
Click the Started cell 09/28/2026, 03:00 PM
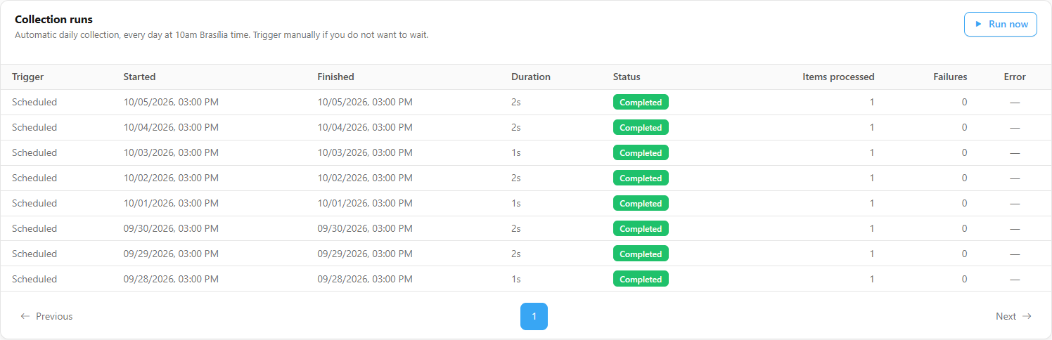(x=171, y=279)
